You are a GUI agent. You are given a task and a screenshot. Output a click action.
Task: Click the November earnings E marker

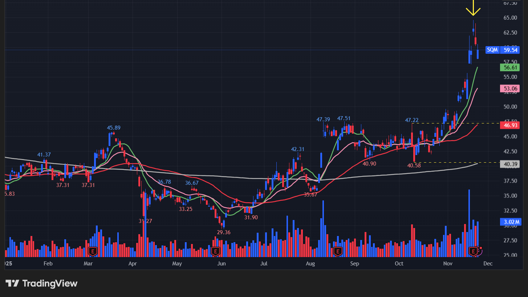pyautogui.click(x=473, y=251)
